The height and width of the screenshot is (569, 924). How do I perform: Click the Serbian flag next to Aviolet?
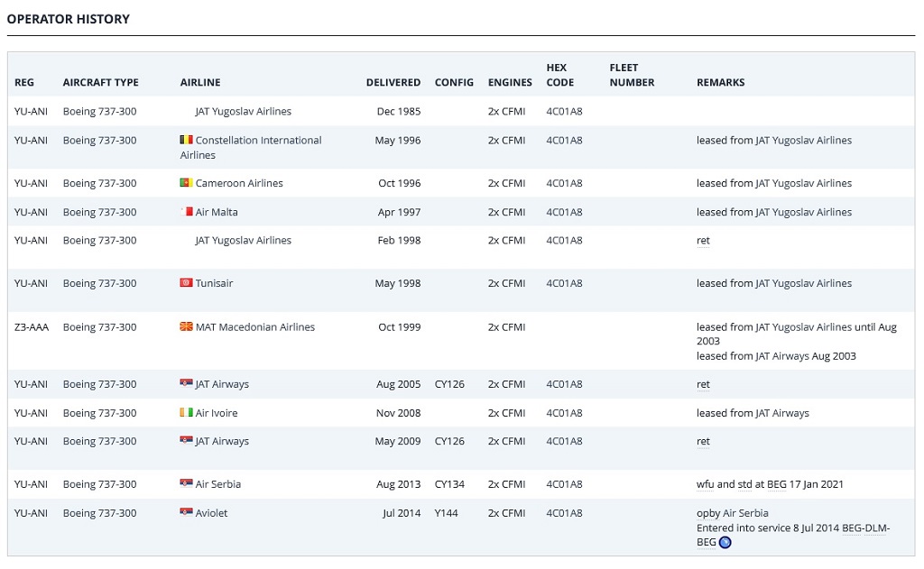(x=186, y=512)
